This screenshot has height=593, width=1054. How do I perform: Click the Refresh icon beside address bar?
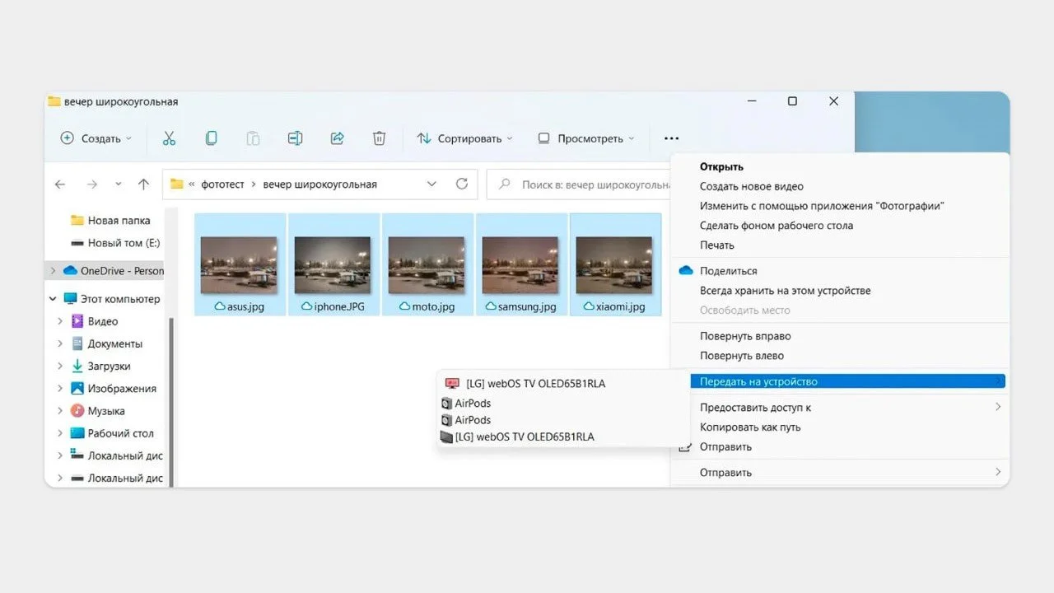[461, 184]
